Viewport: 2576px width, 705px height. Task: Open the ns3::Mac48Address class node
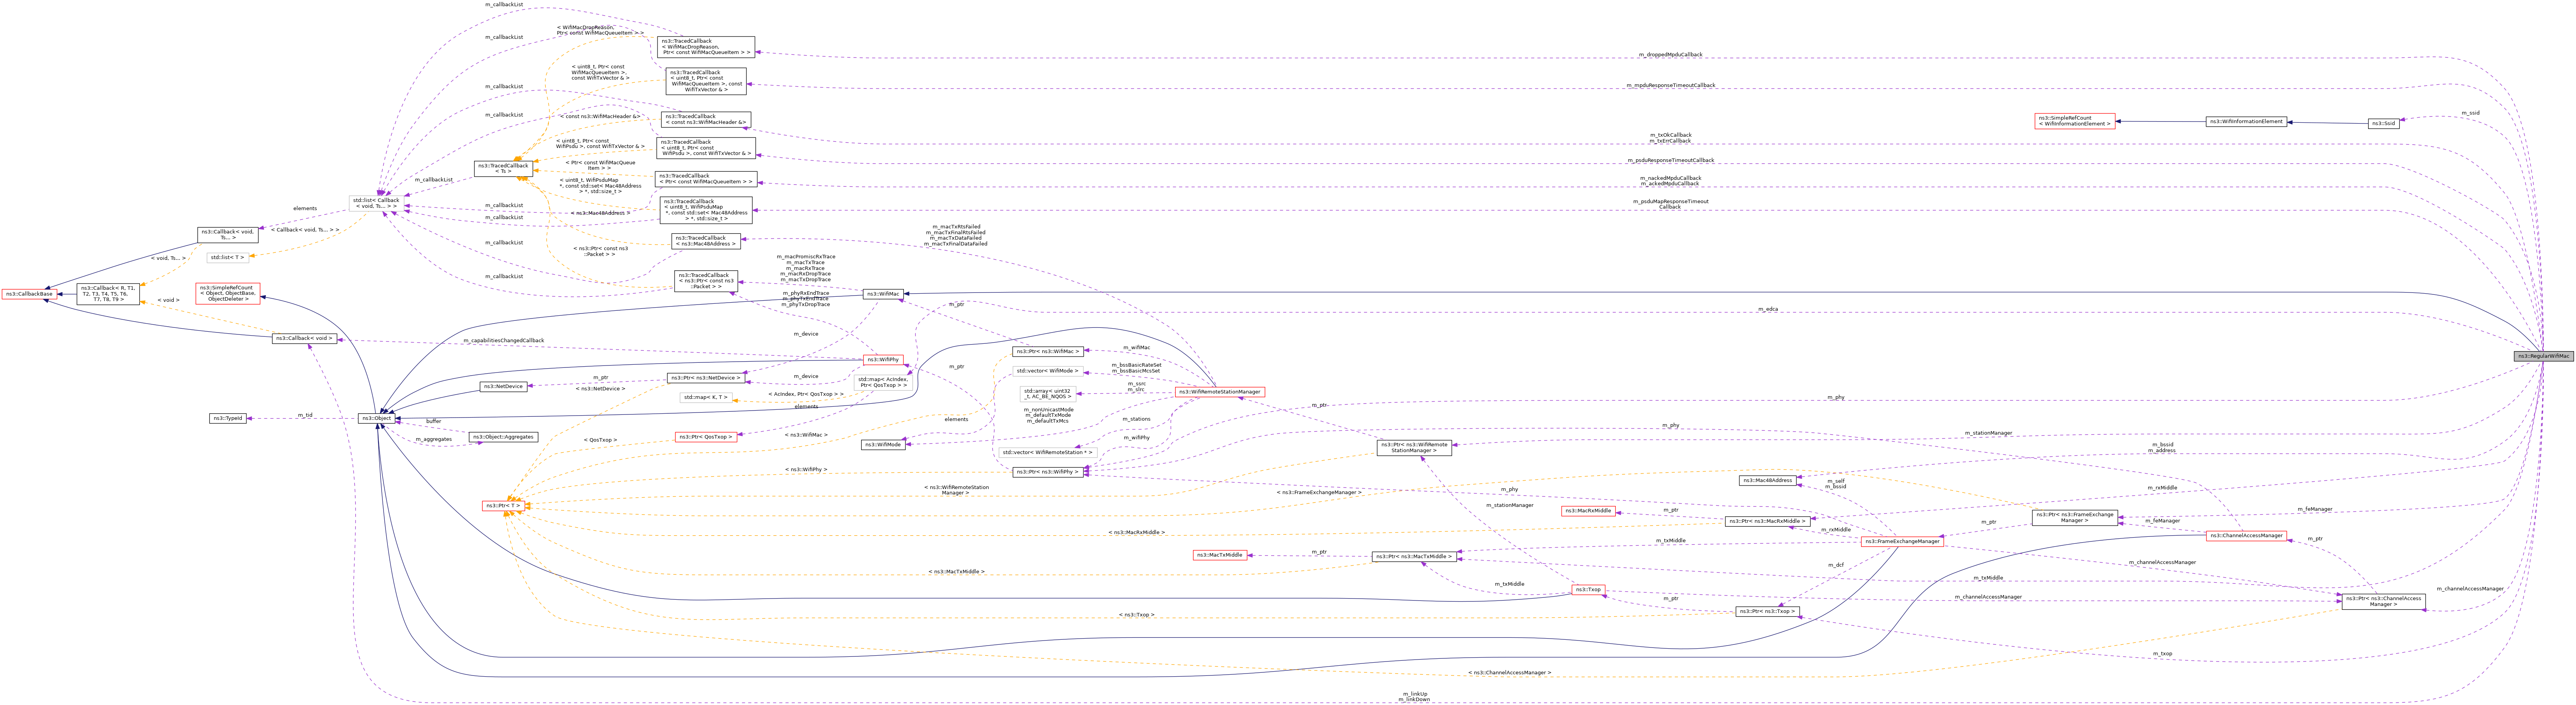pos(1768,481)
